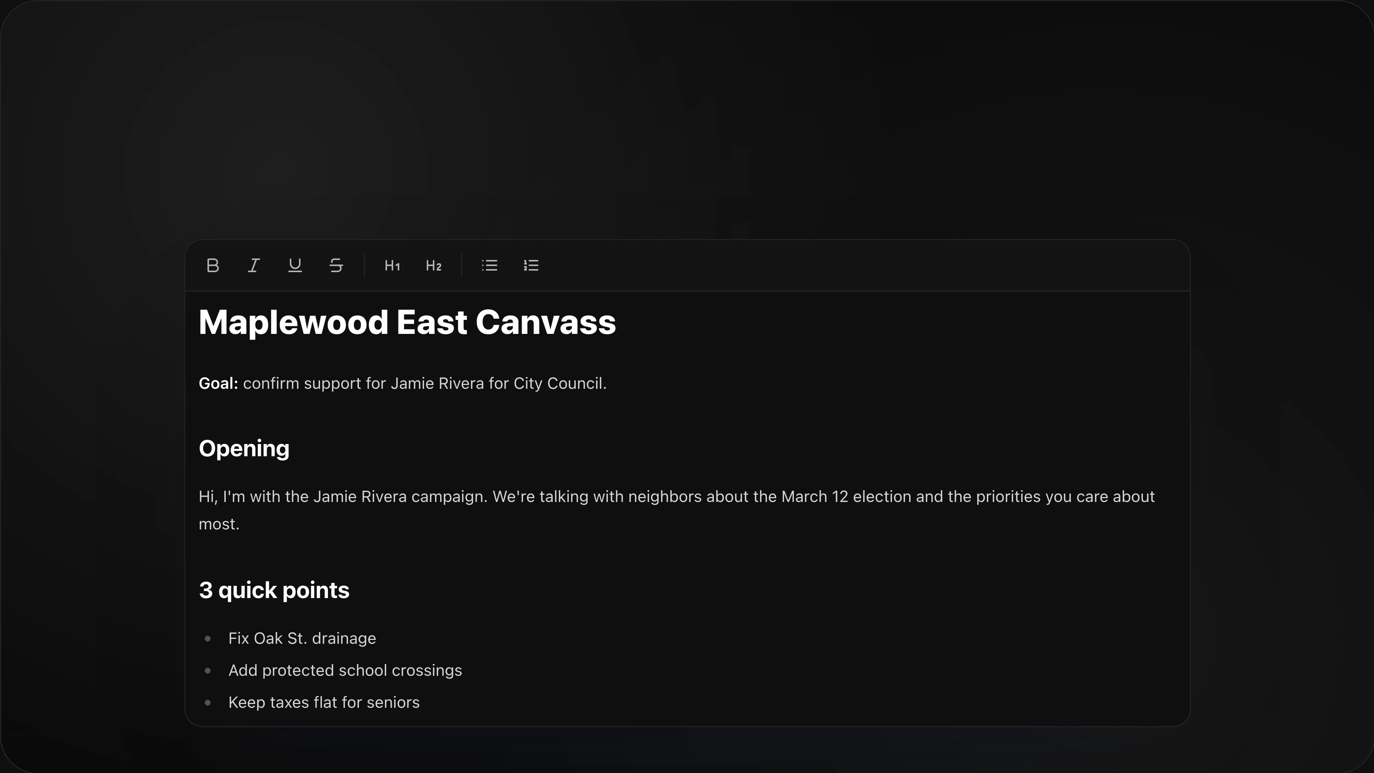Insert a numbered list
This screenshot has width=1374, height=773.
click(531, 266)
